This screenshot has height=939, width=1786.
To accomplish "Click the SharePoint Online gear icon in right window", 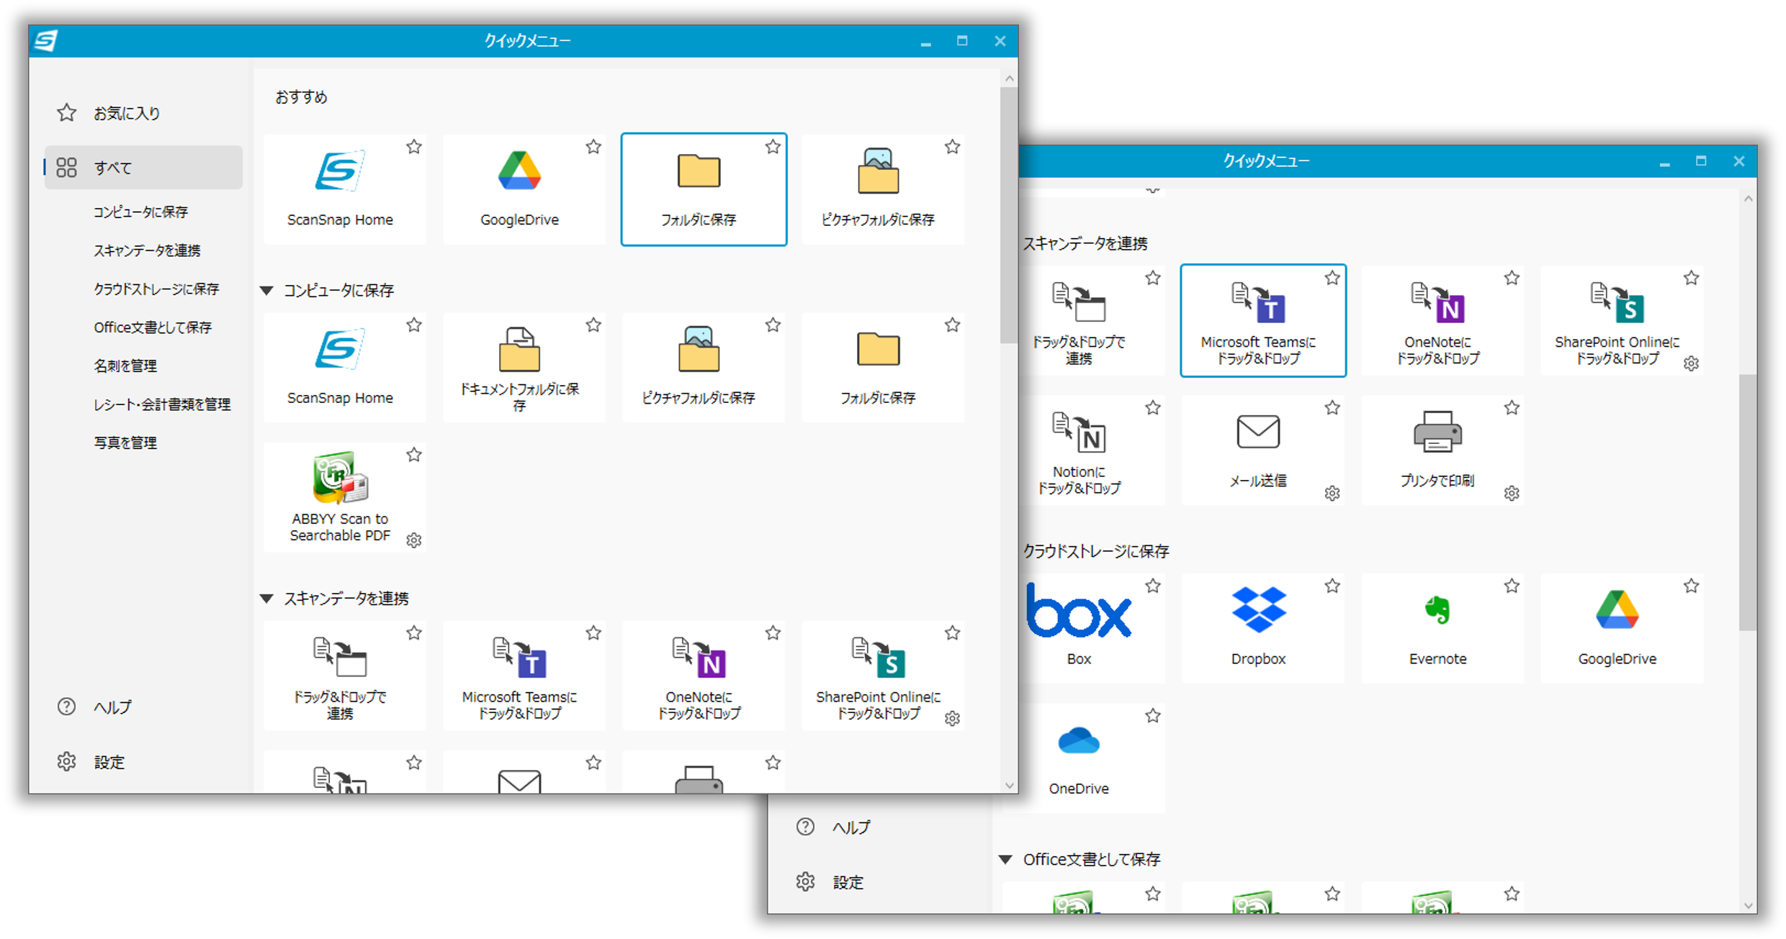I will coord(1691,364).
